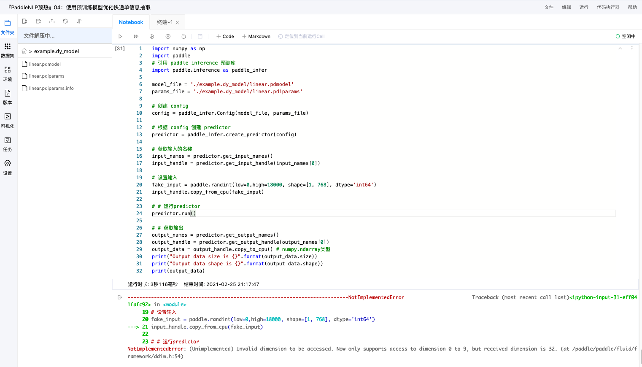Viewport: 642px width, 367px height.
Task: Add a new Markdown cell
Action: click(256, 36)
